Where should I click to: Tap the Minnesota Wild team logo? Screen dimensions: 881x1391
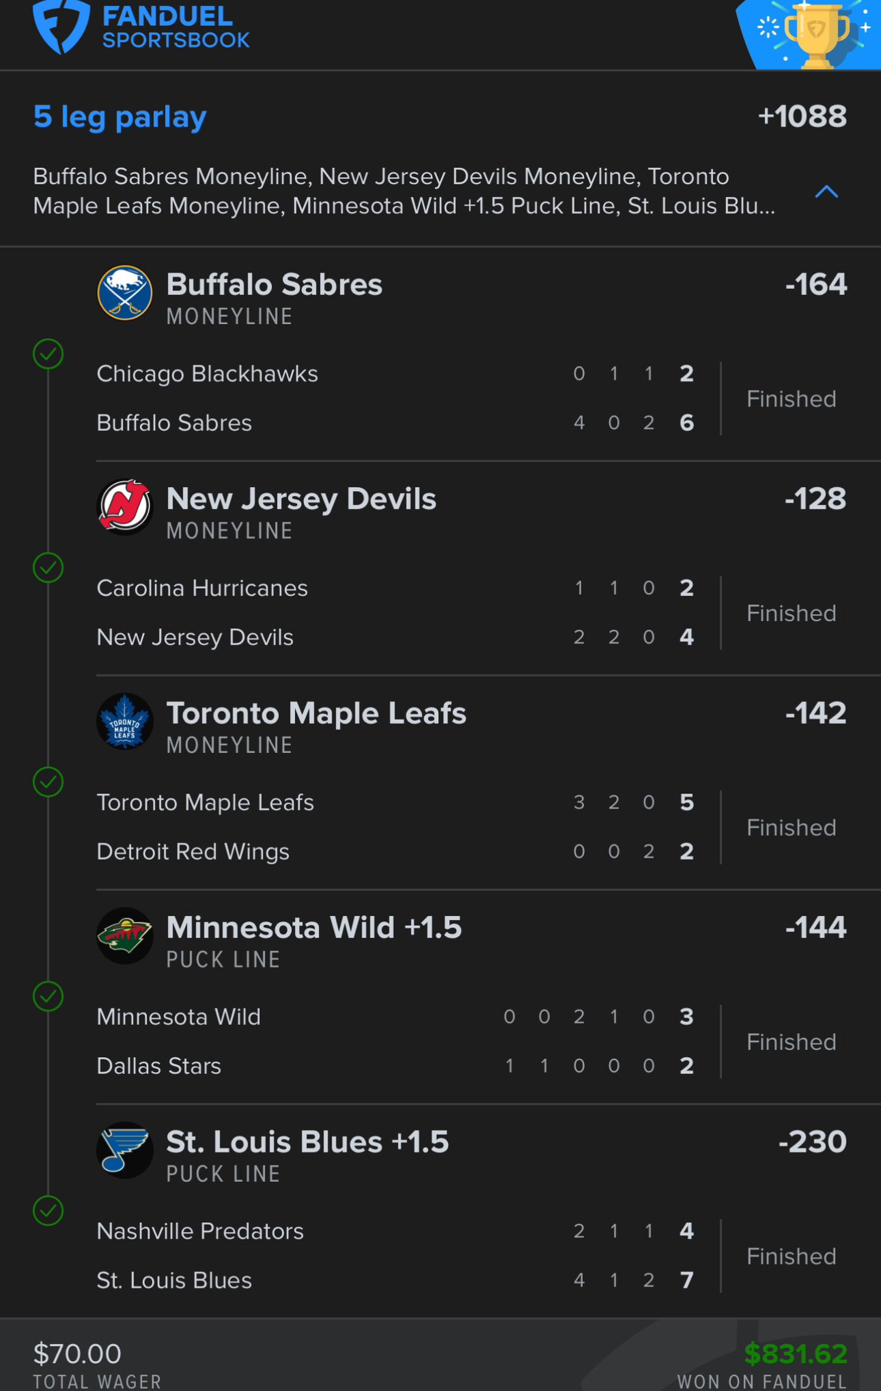click(124, 936)
